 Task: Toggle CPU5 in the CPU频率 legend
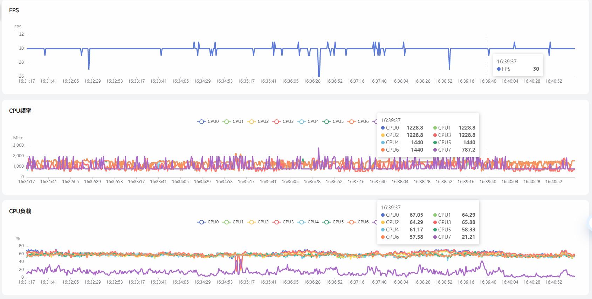333,121
